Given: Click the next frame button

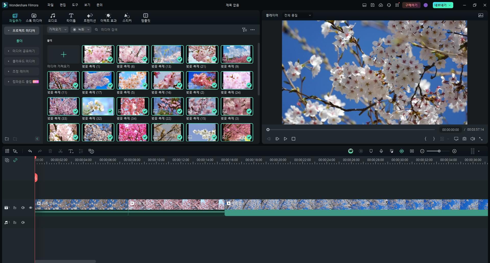Looking at the screenshot, I should pyautogui.click(x=277, y=139).
